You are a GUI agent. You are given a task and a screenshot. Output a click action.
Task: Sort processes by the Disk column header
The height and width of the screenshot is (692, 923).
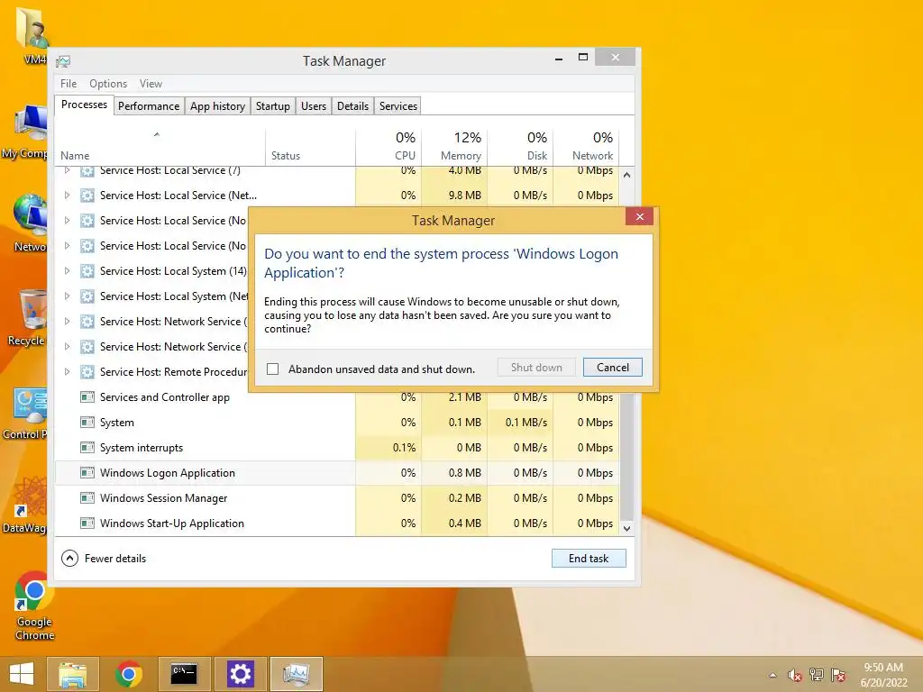(x=520, y=146)
